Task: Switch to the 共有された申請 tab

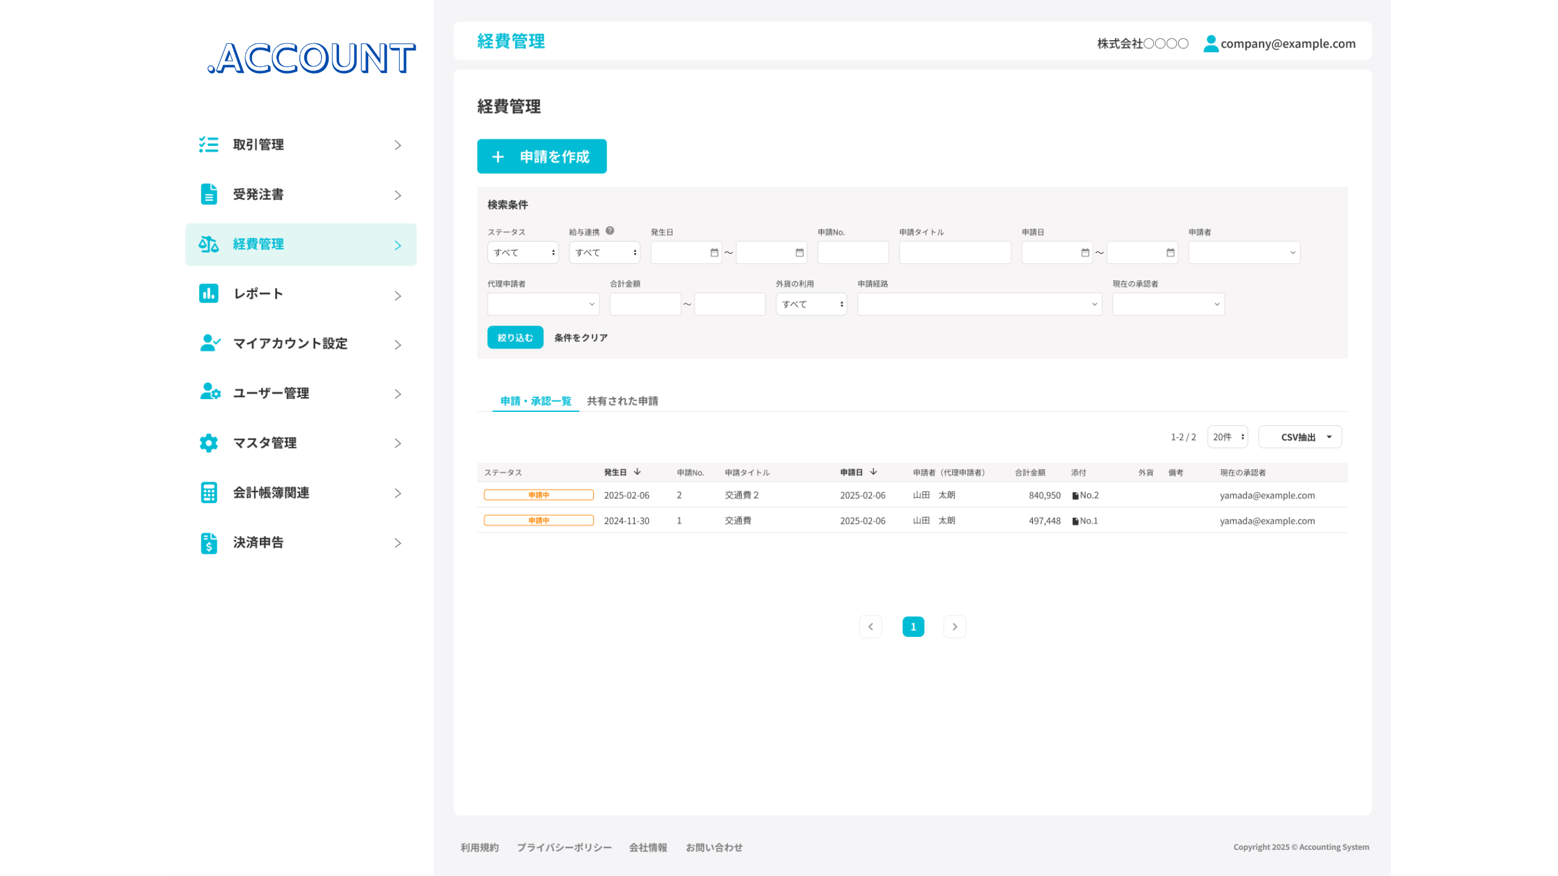Action: 622,401
